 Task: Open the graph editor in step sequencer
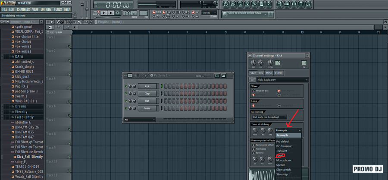pyautogui.click(x=218, y=76)
